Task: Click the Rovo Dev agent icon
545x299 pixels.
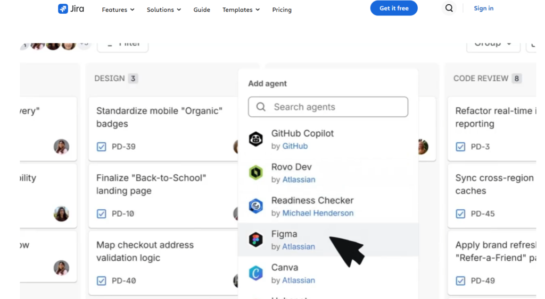Action: click(256, 173)
